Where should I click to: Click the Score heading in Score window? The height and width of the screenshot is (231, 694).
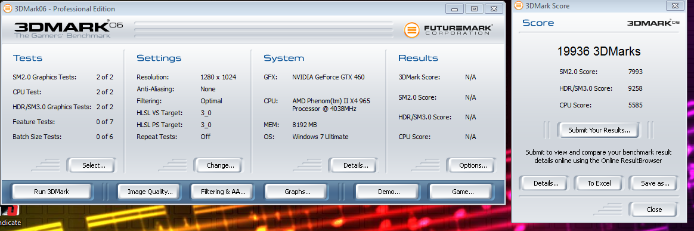point(538,23)
